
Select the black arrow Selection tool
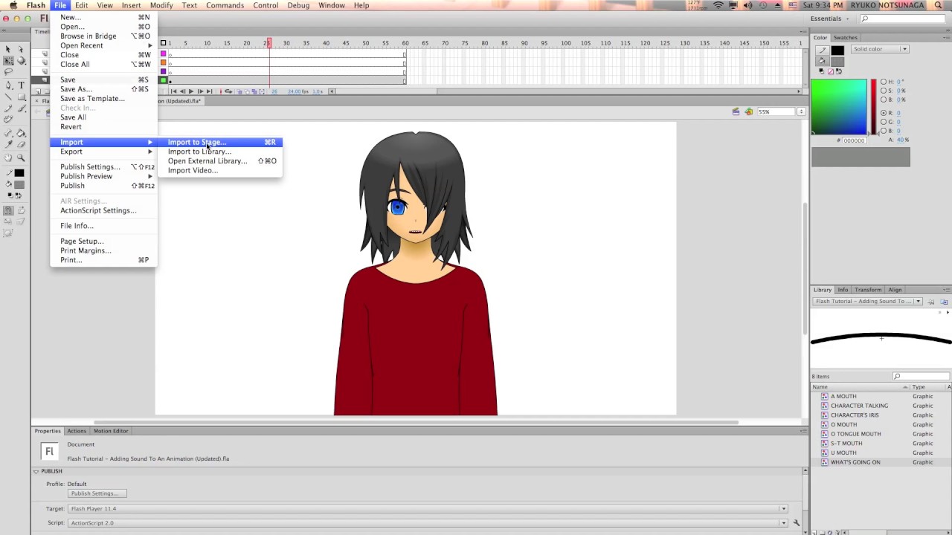8,49
